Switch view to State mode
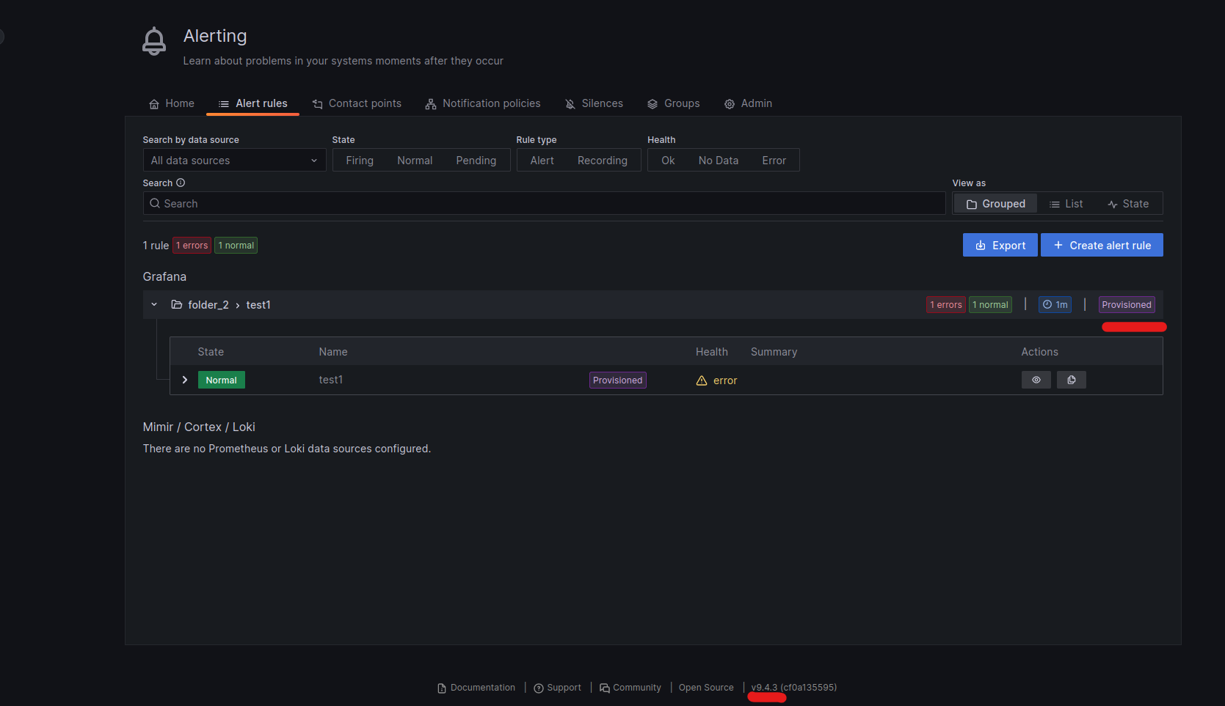The width and height of the screenshot is (1225, 706). 1127,203
